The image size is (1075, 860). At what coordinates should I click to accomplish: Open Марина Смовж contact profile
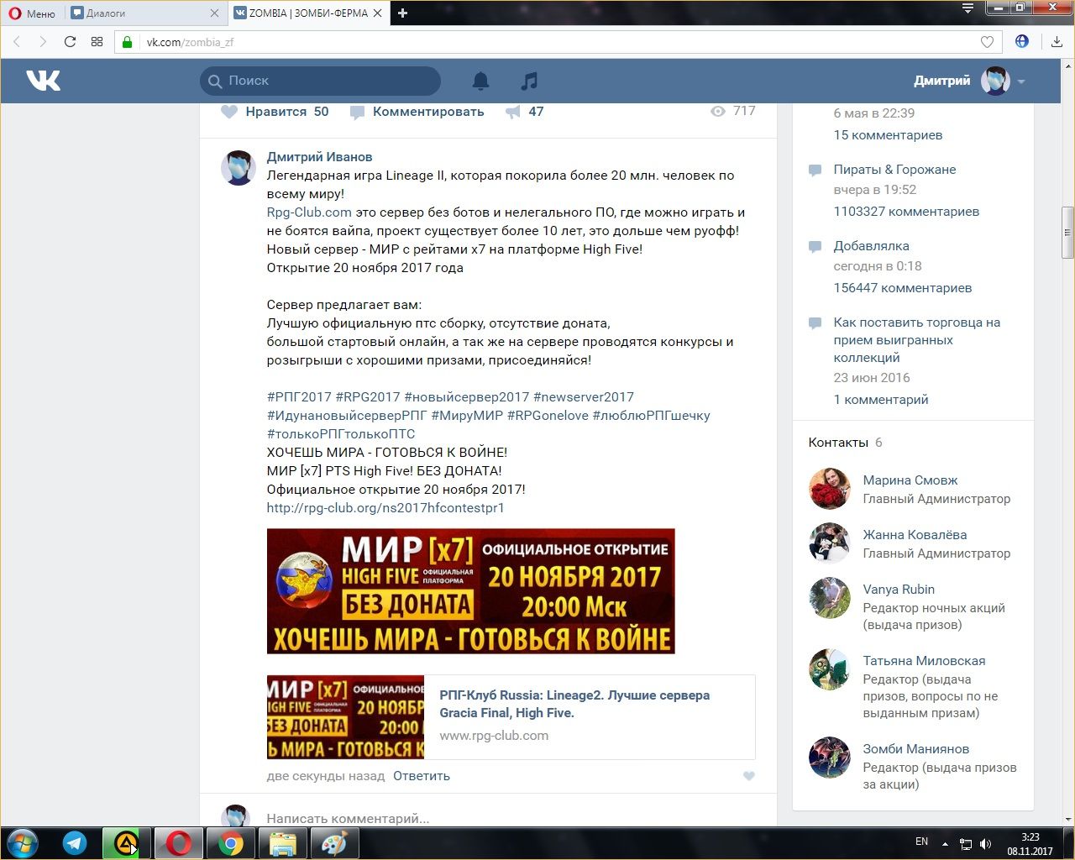coord(910,480)
